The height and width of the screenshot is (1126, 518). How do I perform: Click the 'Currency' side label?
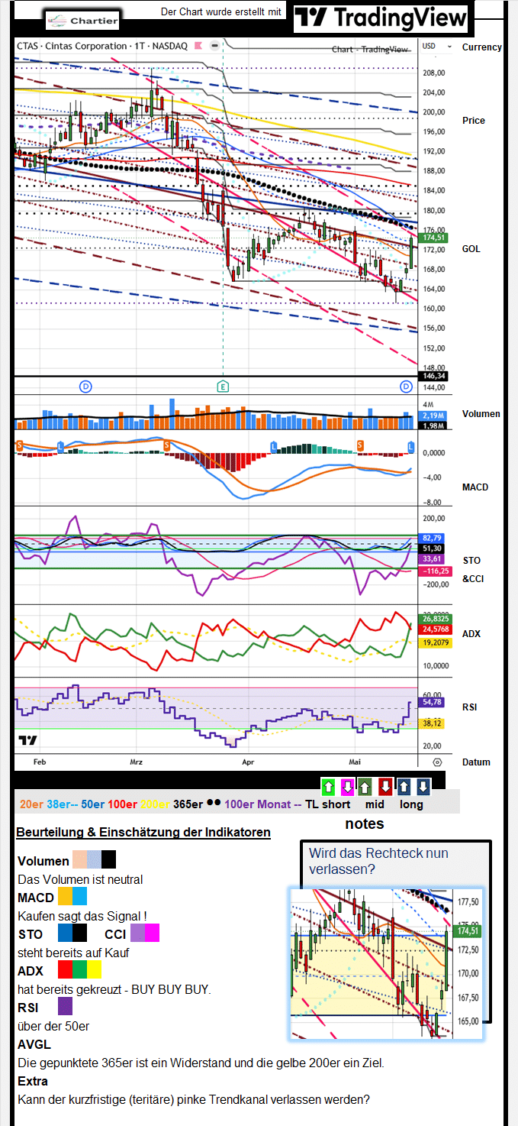point(482,47)
